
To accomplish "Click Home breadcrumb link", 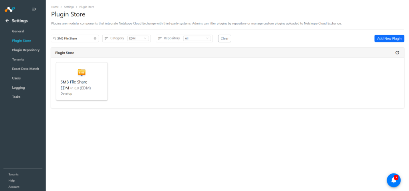I will pyautogui.click(x=55, y=7).
